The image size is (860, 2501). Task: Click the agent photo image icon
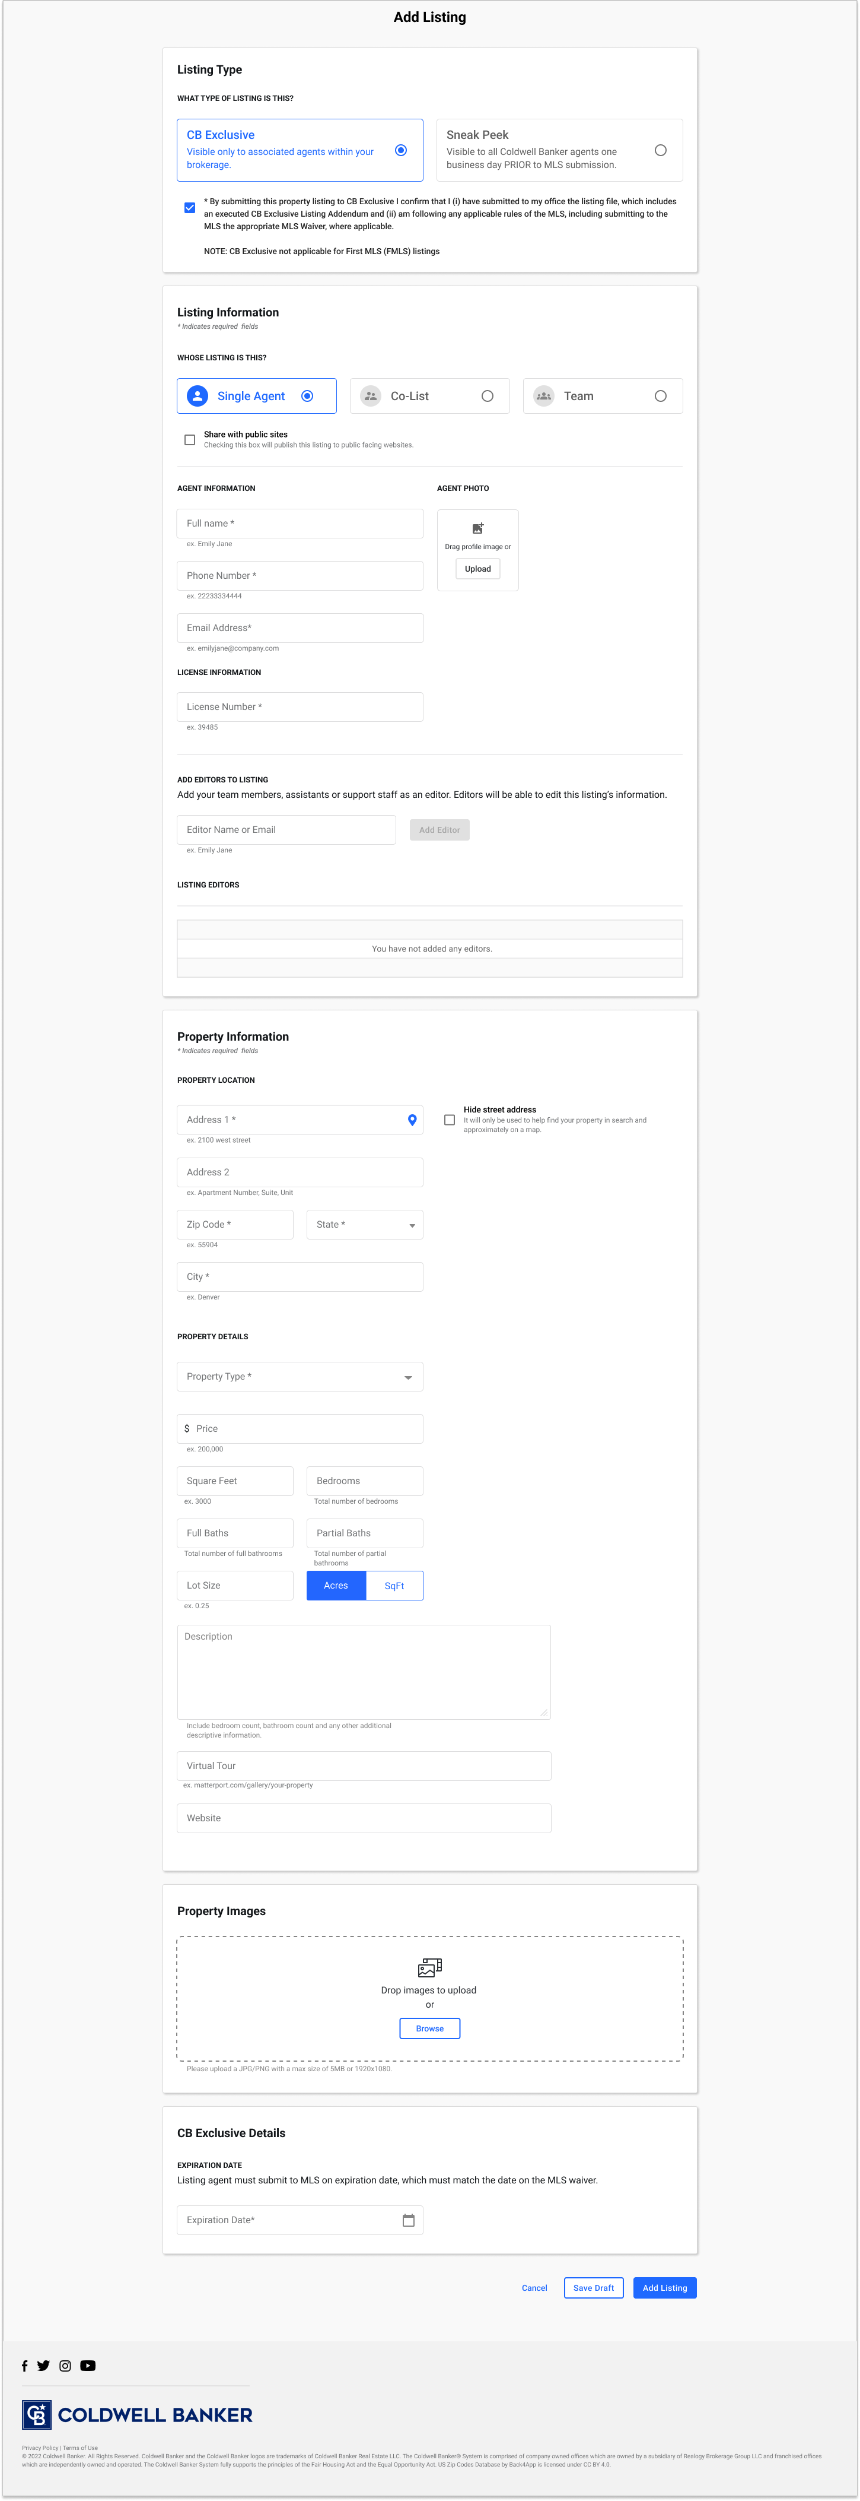tap(478, 528)
